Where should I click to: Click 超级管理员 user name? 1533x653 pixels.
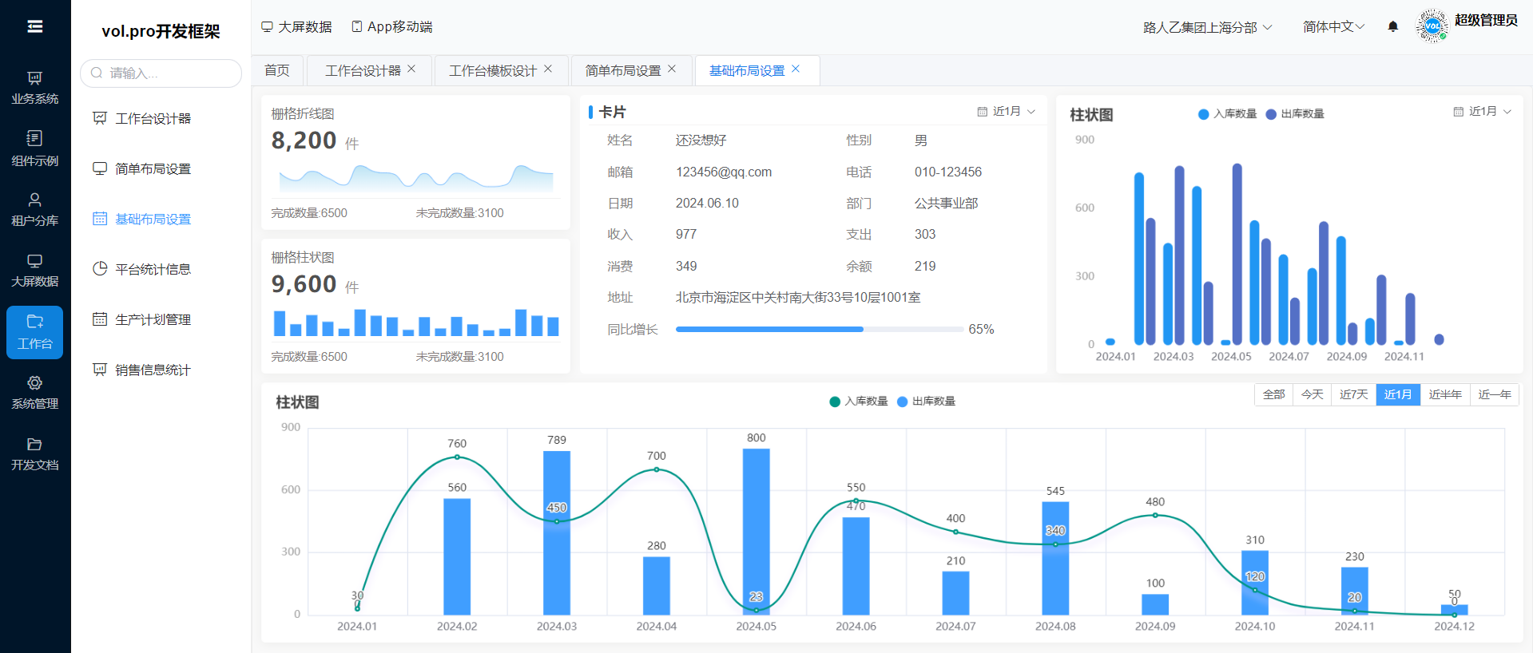coord(1486,20)
